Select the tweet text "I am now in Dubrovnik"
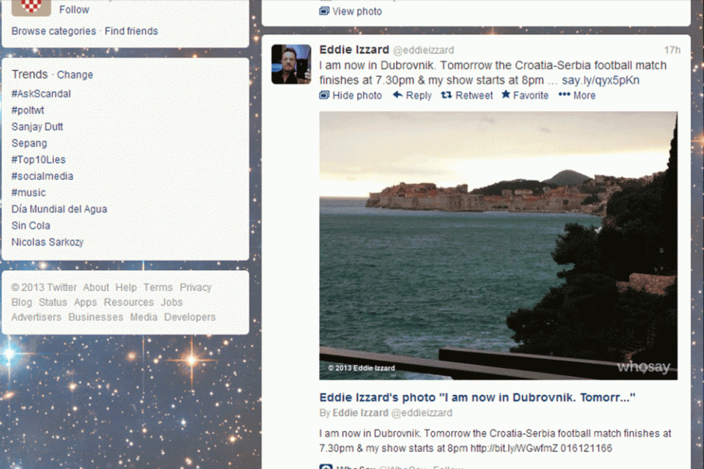This screenshot has height=469, width=704. (377, 65)
